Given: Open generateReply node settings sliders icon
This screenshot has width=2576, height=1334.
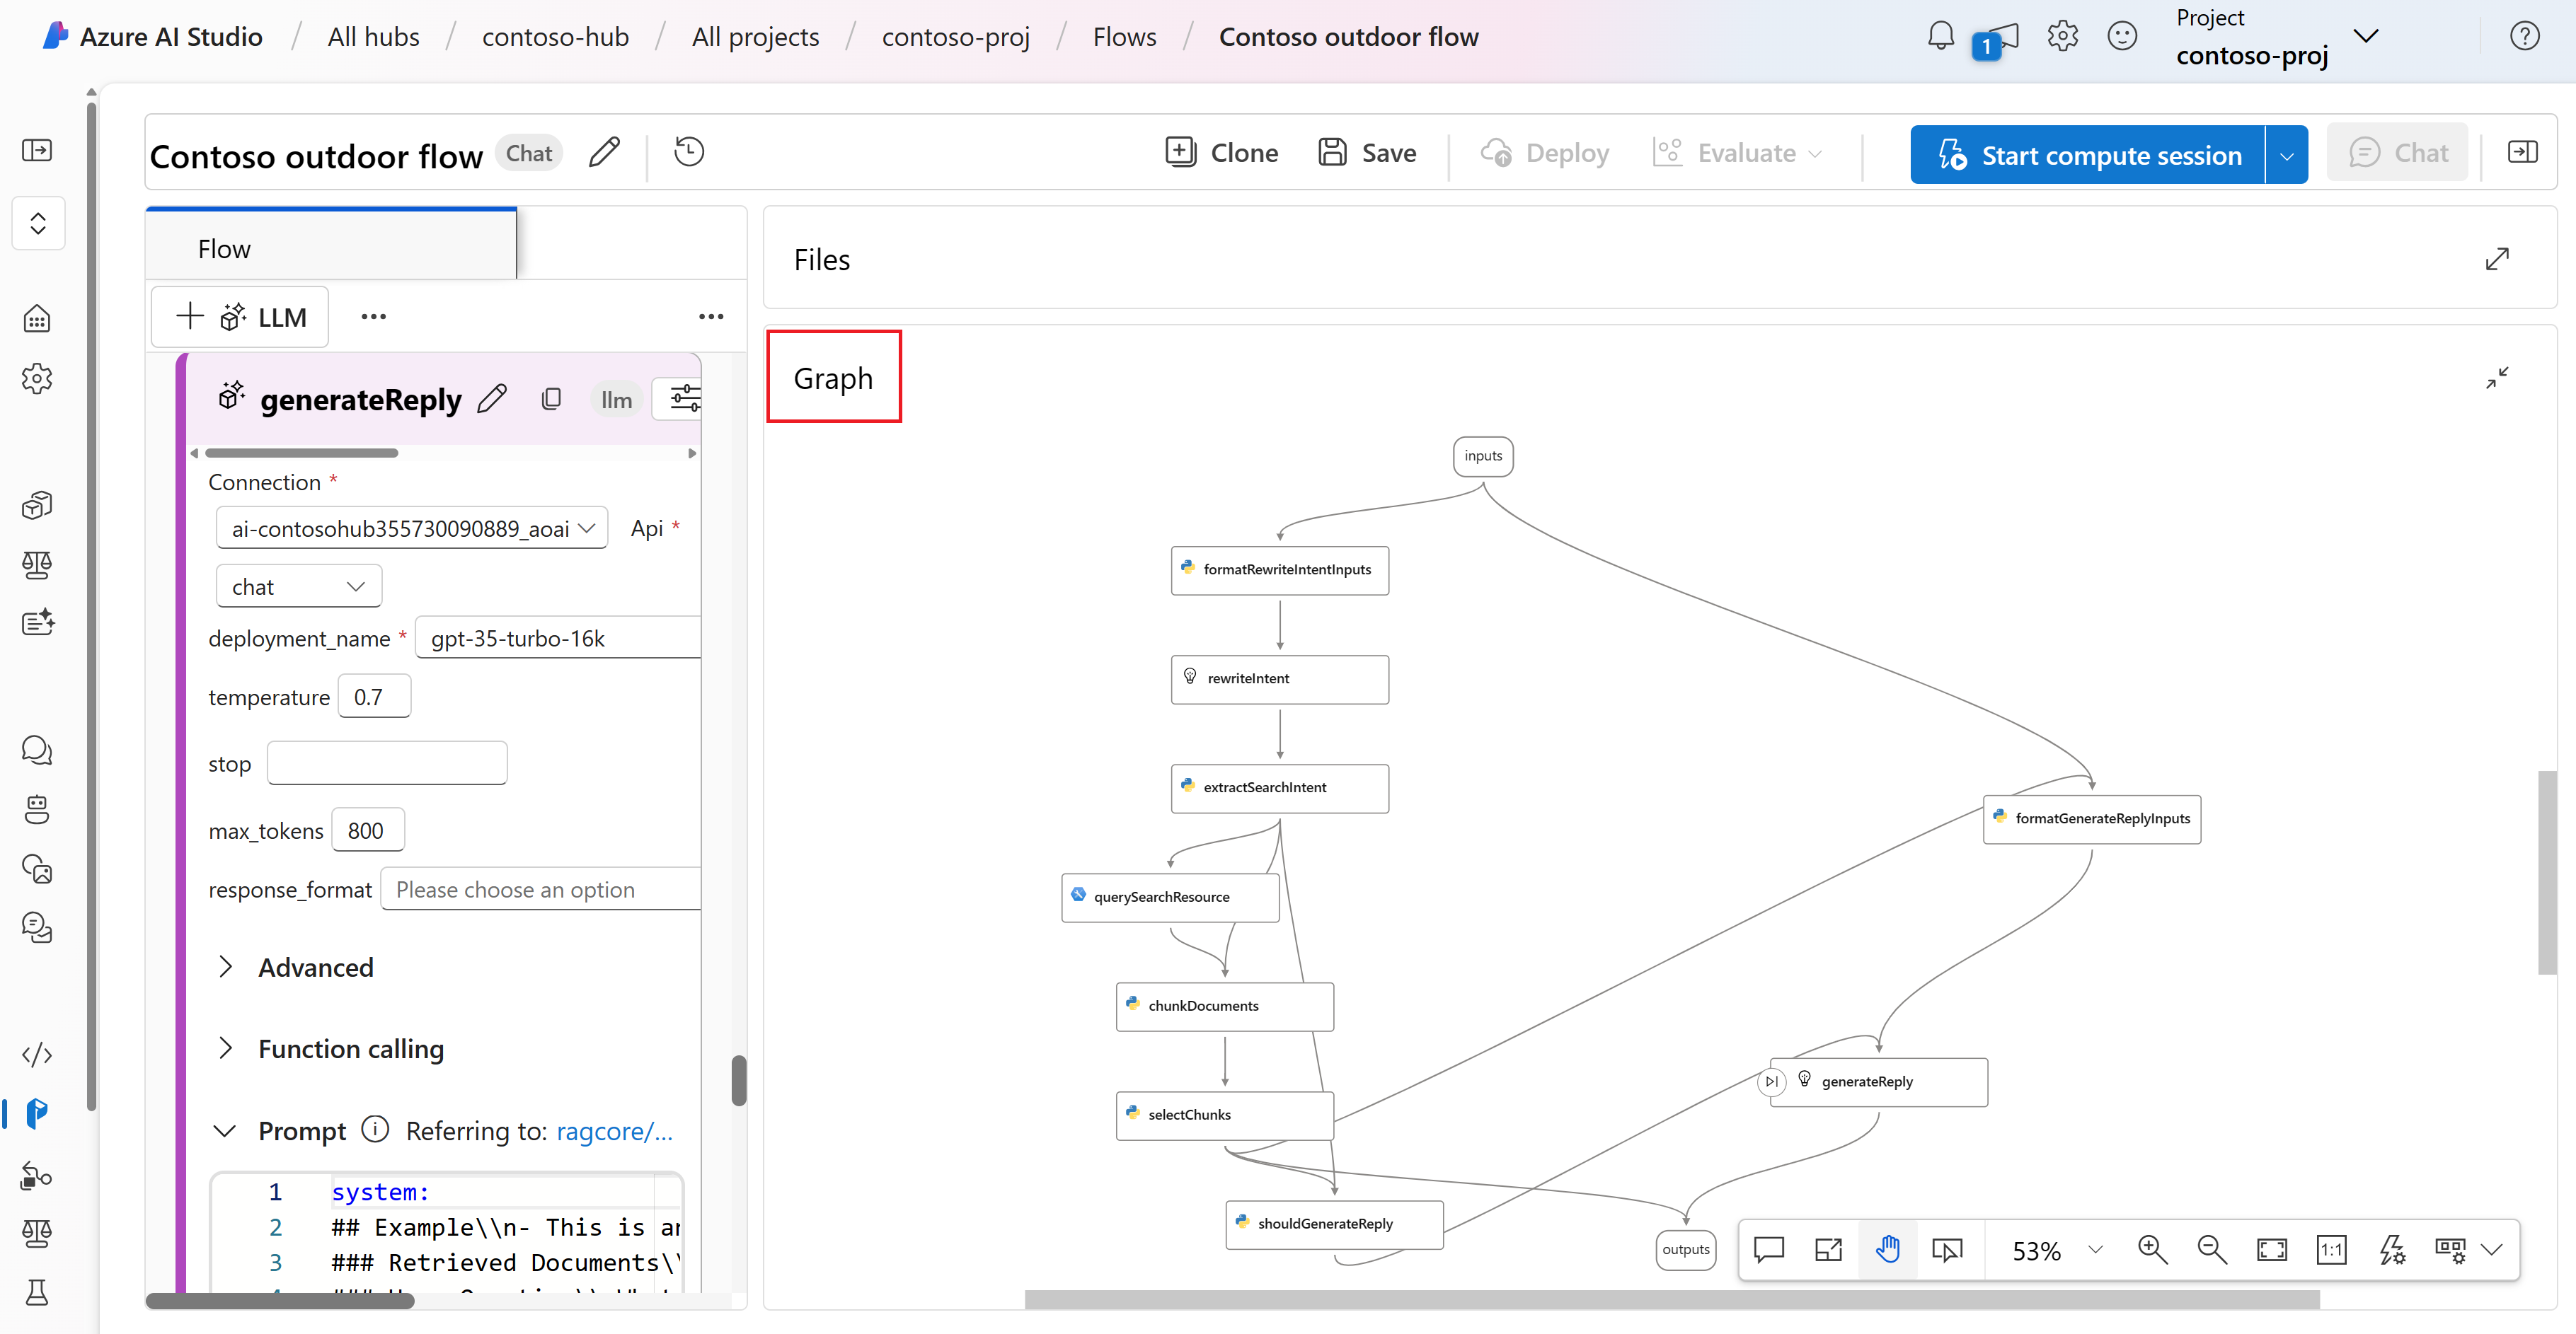Looking at the screenshot, I should 684,398.
